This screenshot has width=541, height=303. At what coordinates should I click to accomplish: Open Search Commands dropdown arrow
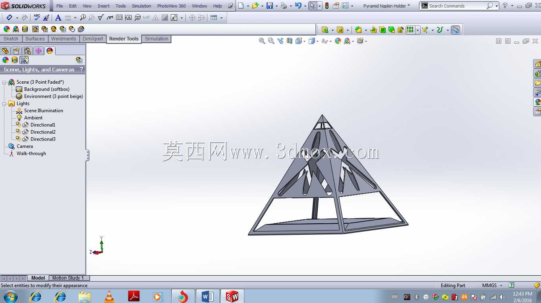click(x=497, y=6)
